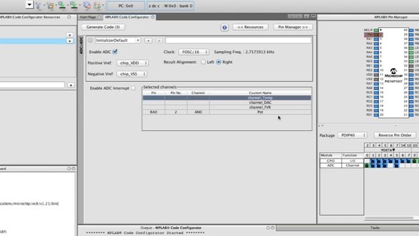
Task: Click the green pin 36 box on chip
Action: pos(411,48)
